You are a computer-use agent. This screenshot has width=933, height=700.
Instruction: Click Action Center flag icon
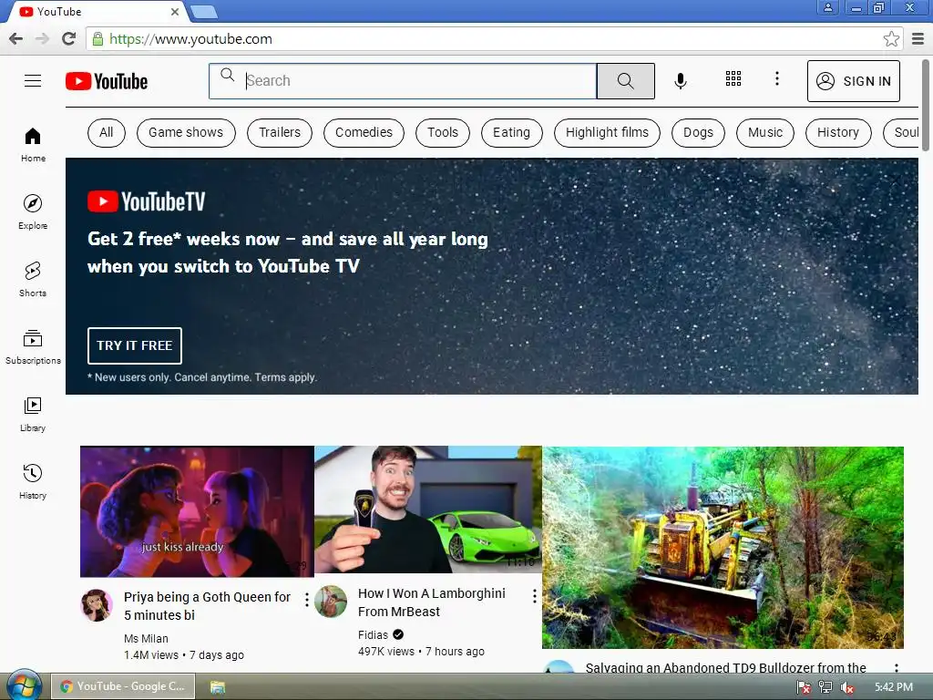[x=803, y=687]
